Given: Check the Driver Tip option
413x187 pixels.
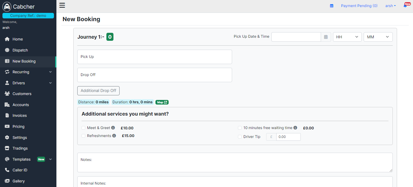Looking at the screenshot, I should (240, 137).
